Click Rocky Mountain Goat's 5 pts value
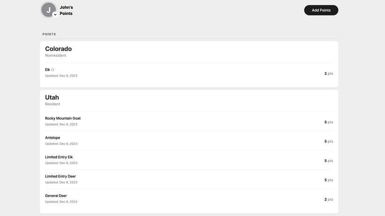Screen dimensions: 385x216 (329, 122)
